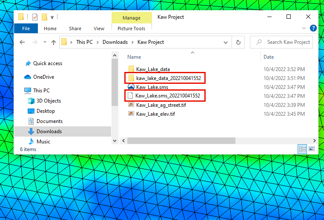Click the Forward navigation arrow
The image size is (324, 220).
coord(35,42)
